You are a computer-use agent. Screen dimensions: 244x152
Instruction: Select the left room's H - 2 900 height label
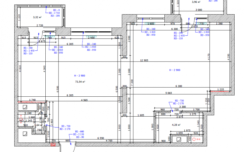tap(80, 76)
